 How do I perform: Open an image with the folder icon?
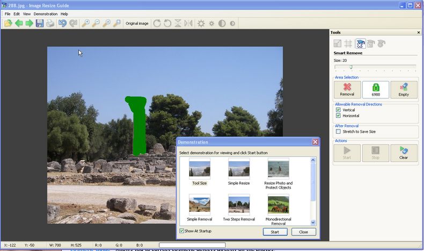click(x=8, y=24)
